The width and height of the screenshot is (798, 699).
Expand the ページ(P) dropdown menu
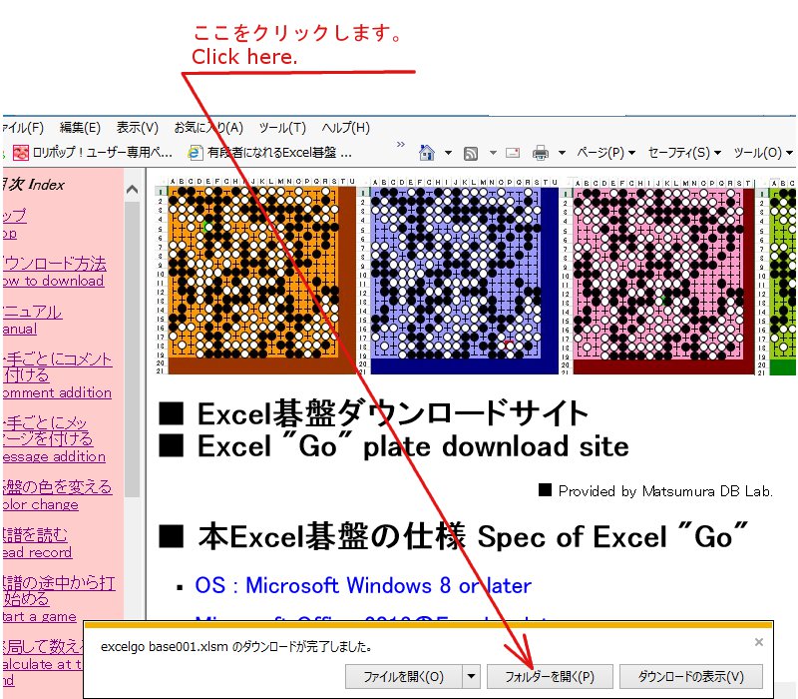tap(606, 153)
